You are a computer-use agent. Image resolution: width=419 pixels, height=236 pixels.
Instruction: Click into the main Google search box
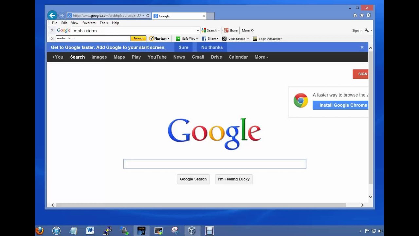215,164
